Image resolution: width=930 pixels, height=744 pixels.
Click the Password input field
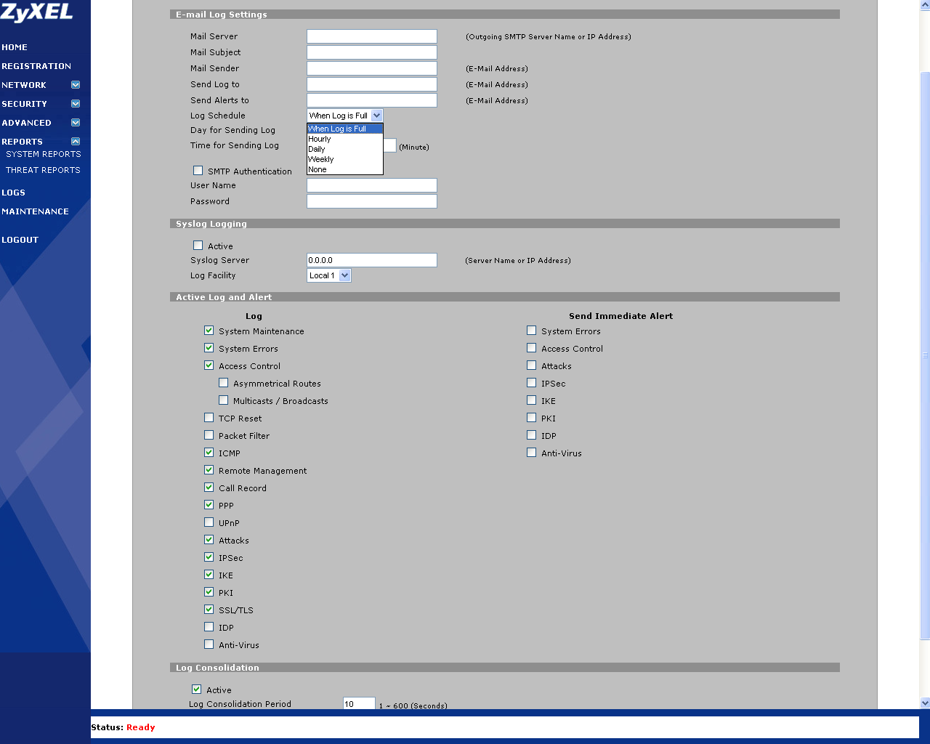coord(372,201)
